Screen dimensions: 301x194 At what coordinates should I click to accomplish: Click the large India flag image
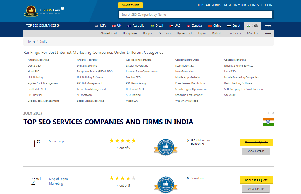(268, 122)
